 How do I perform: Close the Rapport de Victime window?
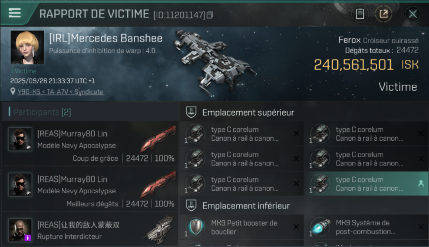point(412,14)
